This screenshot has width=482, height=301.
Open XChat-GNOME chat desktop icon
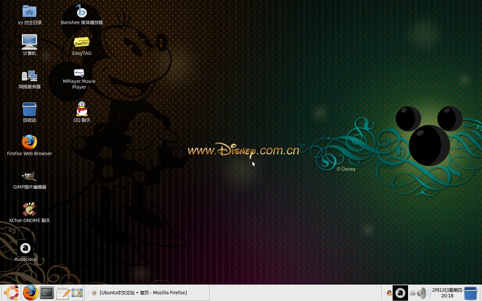[29, 209]
